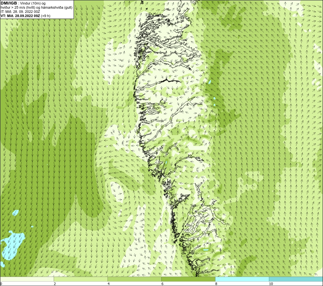Click the 2–4 m/s light green color band
This screenshot has width=323, height=286.
tap(80, 279)
